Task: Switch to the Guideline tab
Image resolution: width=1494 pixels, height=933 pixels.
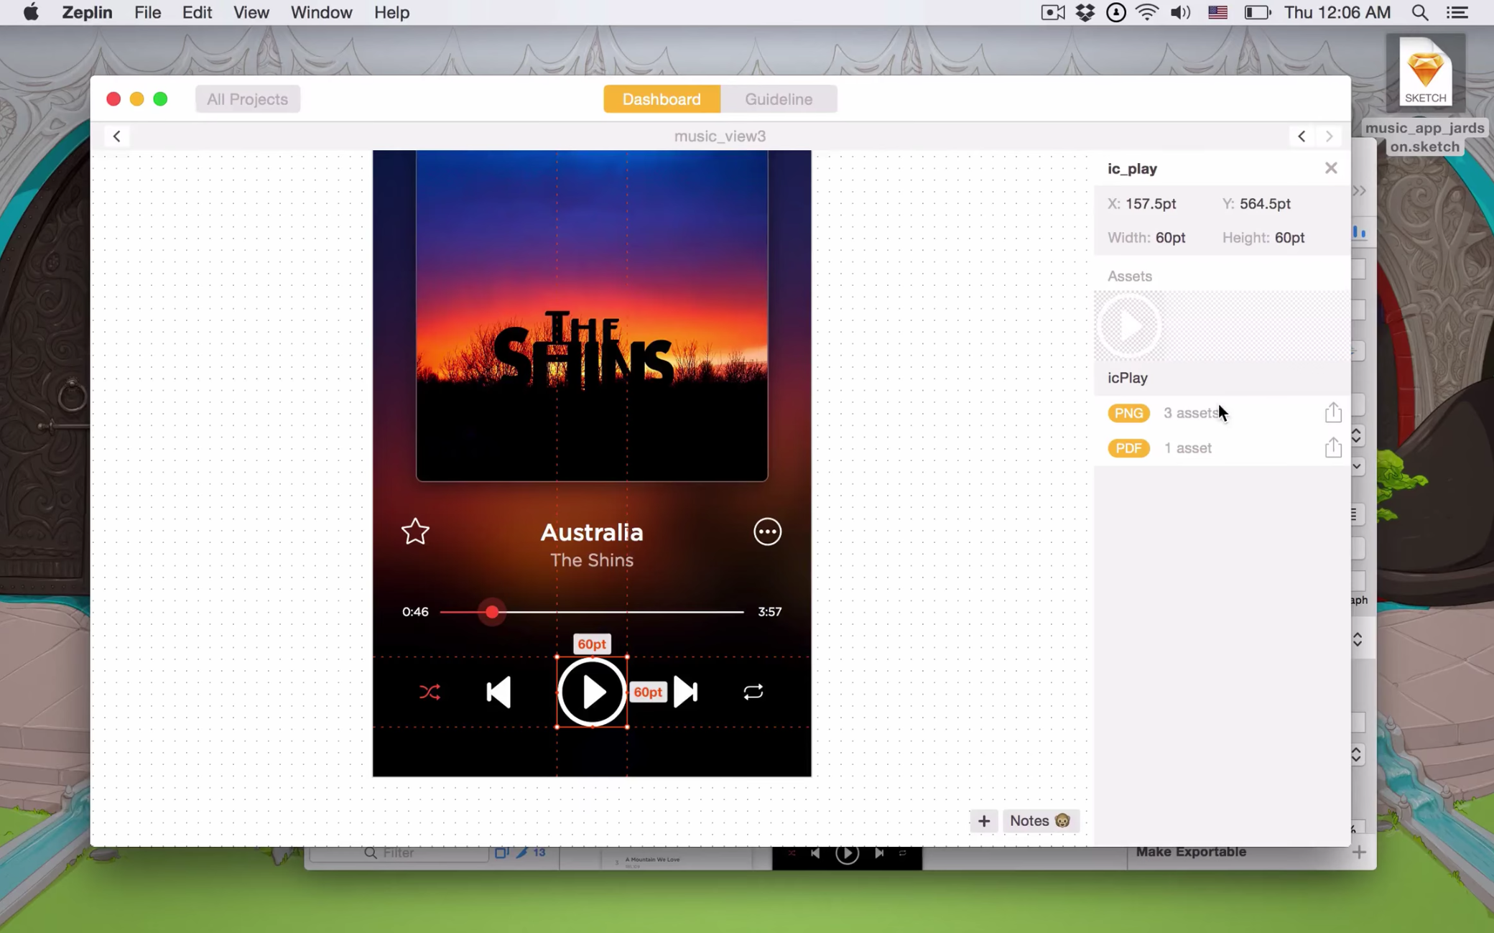Action: pyautogui.click(x=779, y=99)
